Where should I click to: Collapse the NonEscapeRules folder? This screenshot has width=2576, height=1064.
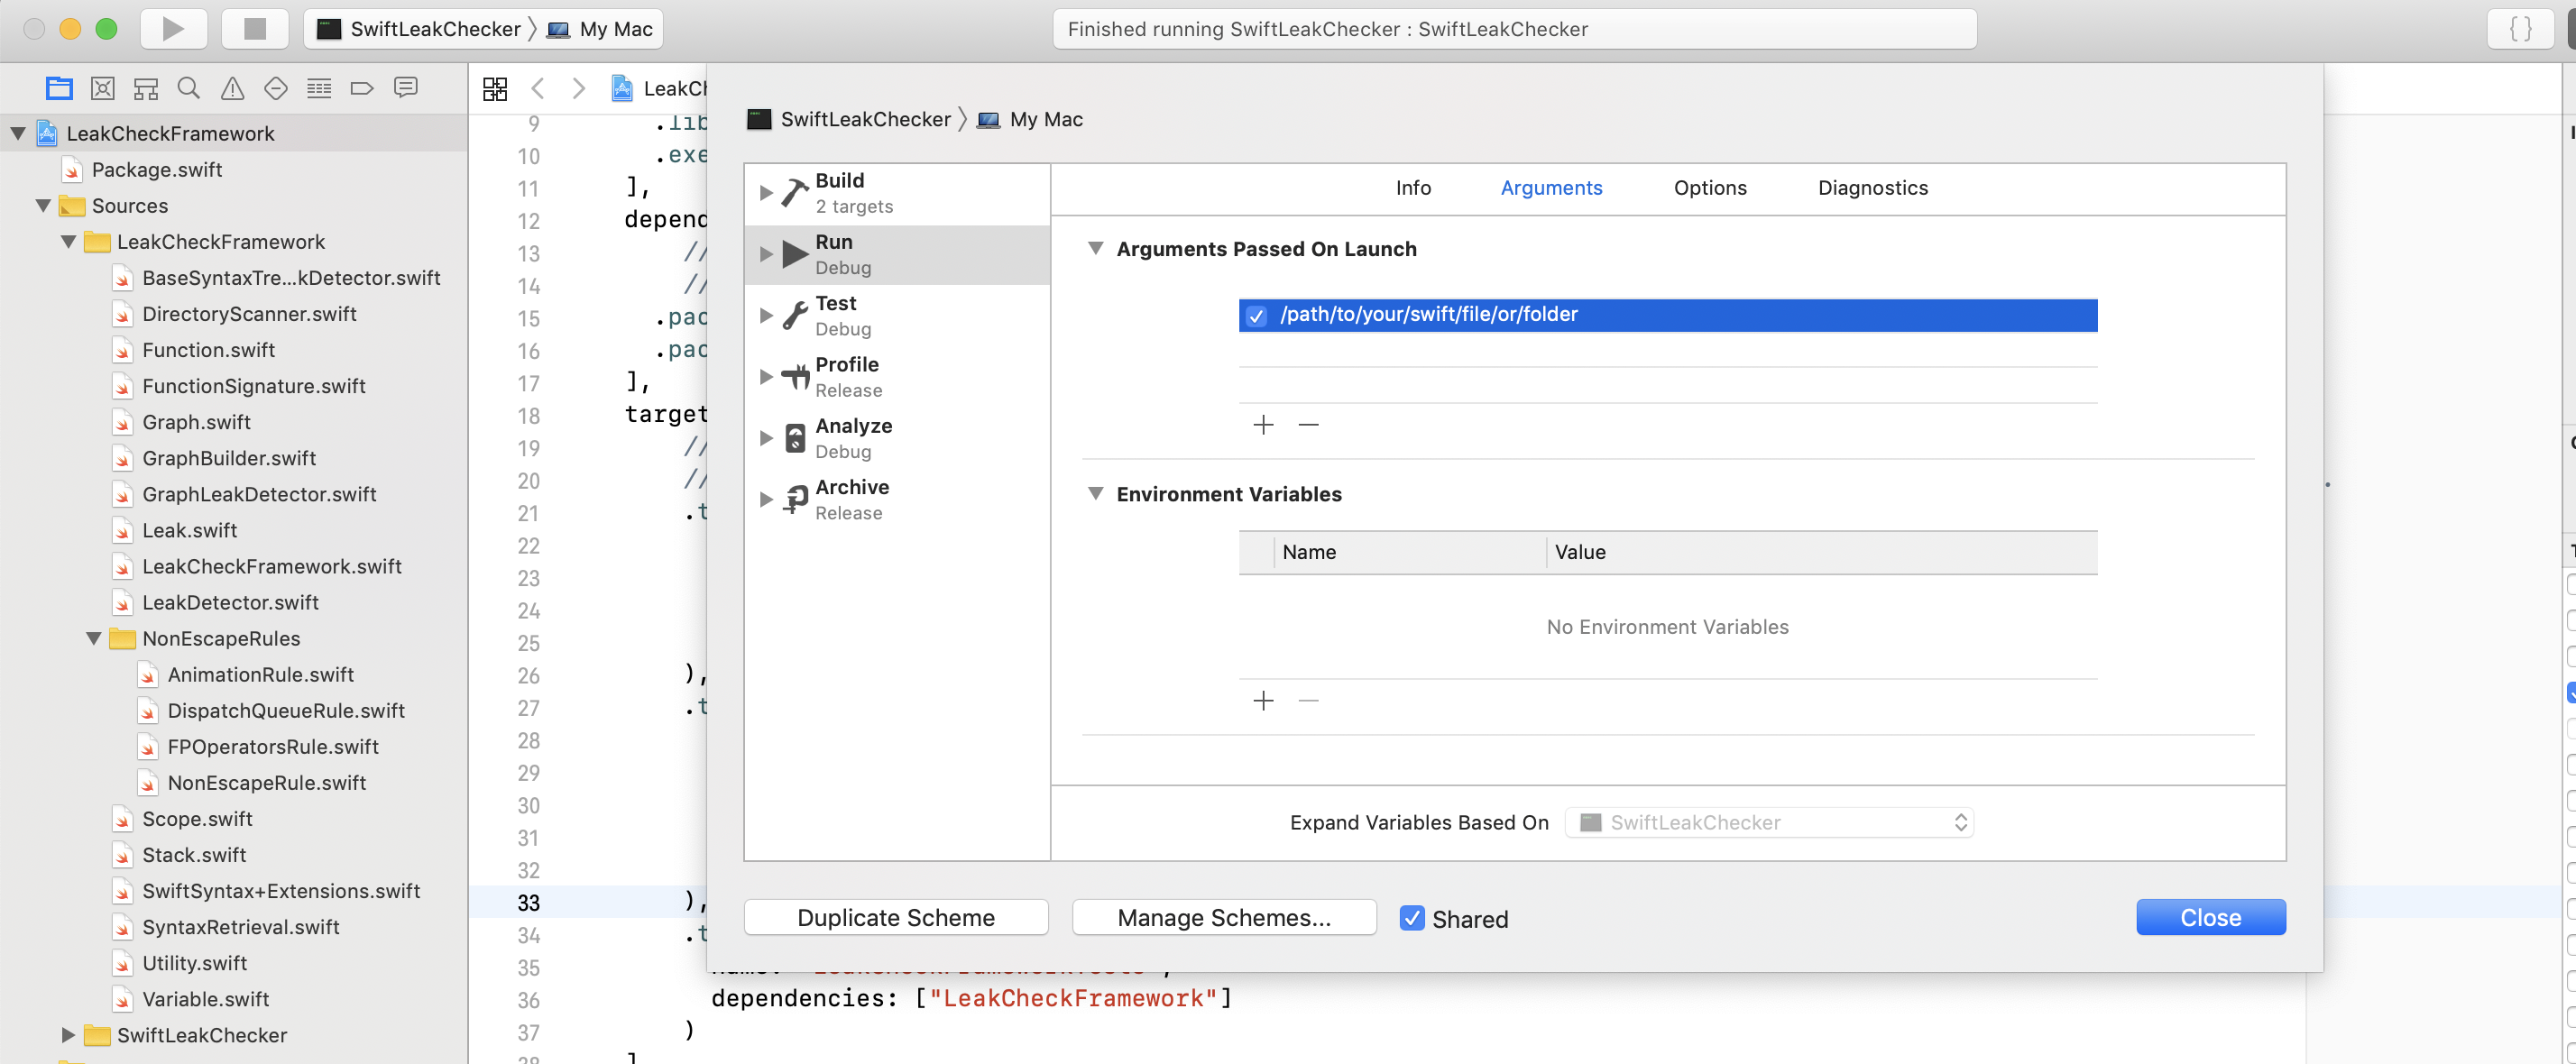coord(94,638)
